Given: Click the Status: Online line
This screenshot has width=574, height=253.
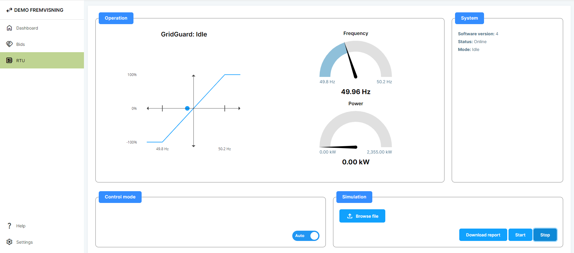Looking at the screenshot, I should click(472, 42).
